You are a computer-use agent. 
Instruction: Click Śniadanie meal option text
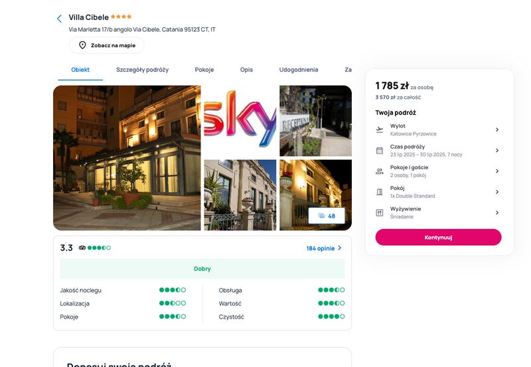[402, 216]
